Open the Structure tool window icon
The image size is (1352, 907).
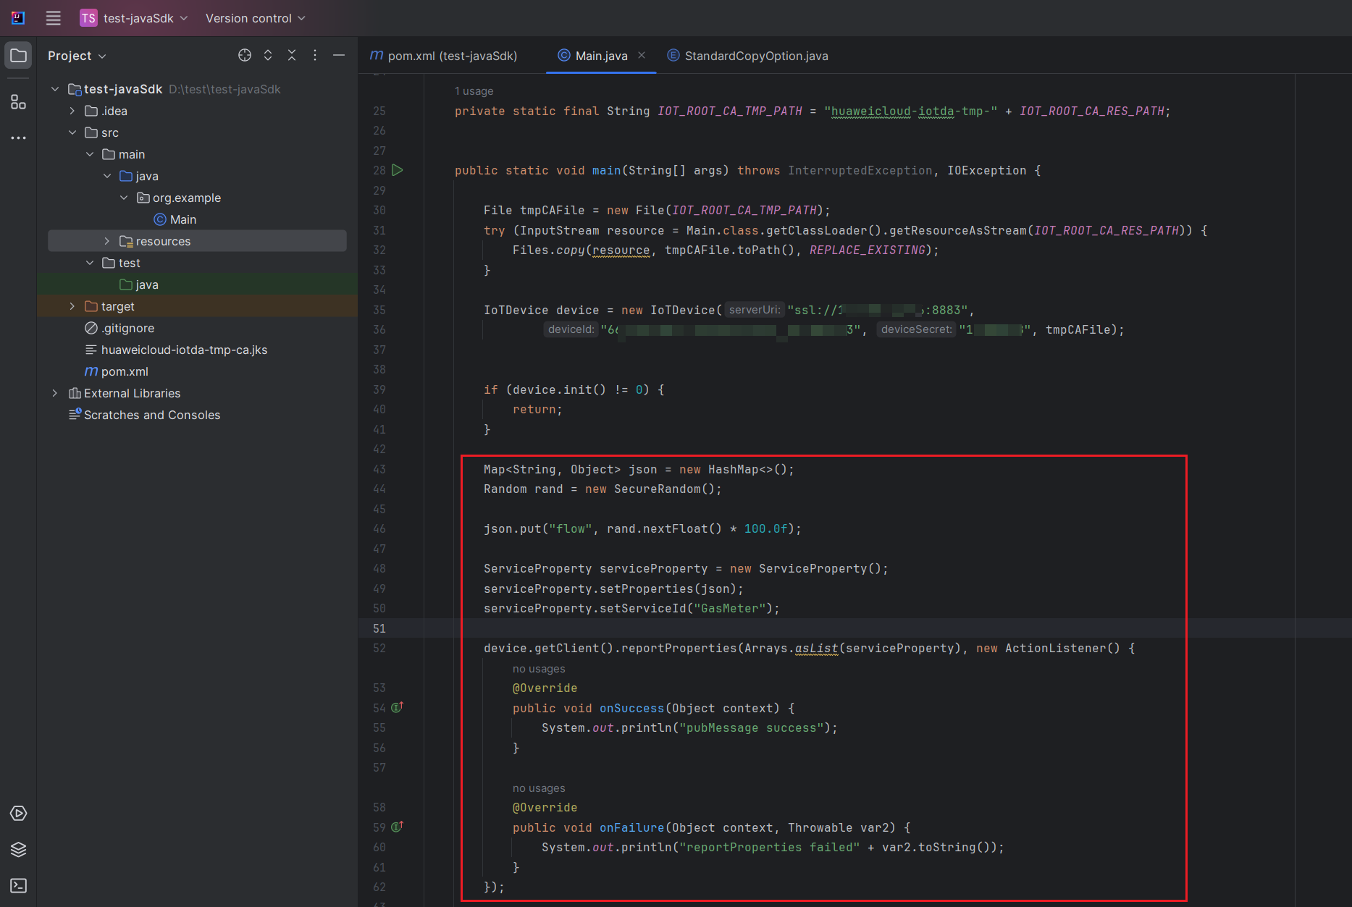click(18, 102)
